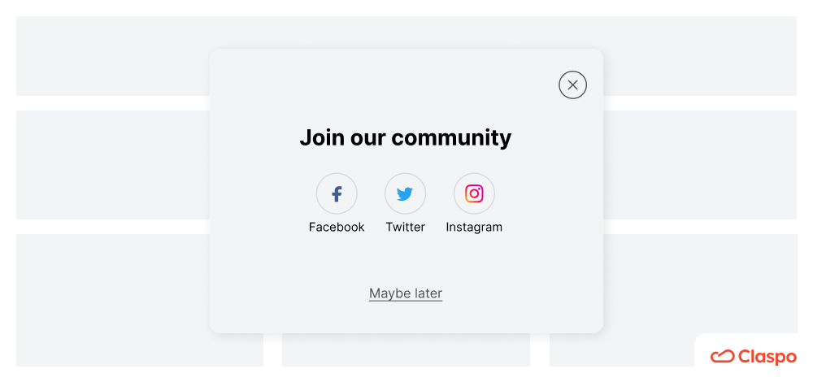Close the Join our community popup
This screenshot has height=382, width=813.
click(x=572, y=85)
